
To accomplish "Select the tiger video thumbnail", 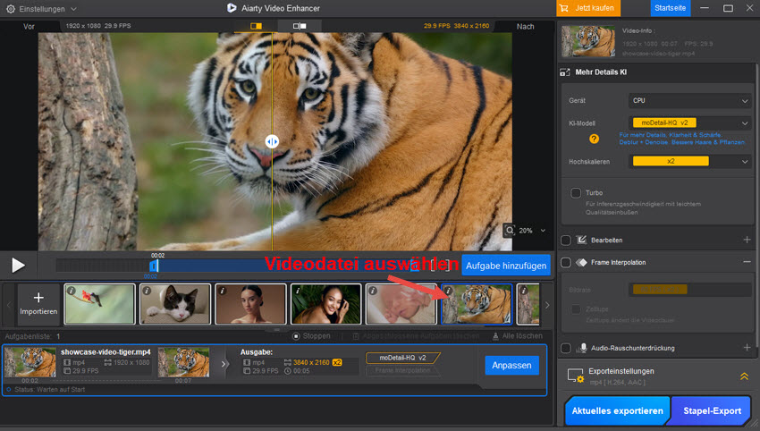I will coord(477,304).
